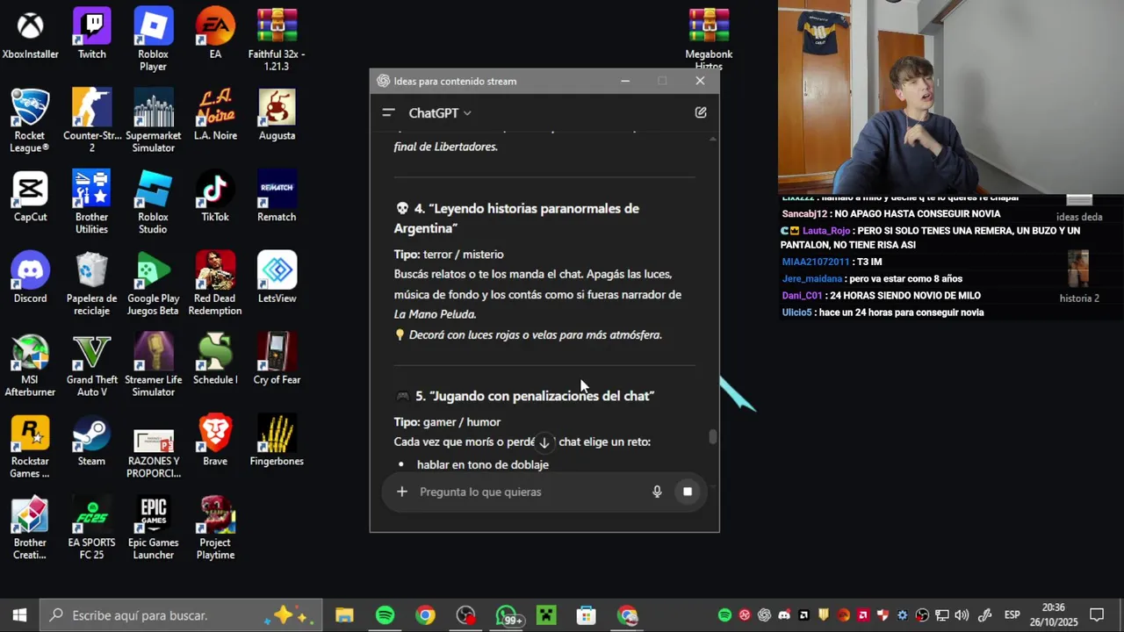Jump to bottom with down-arrow button

click(544, 442)
